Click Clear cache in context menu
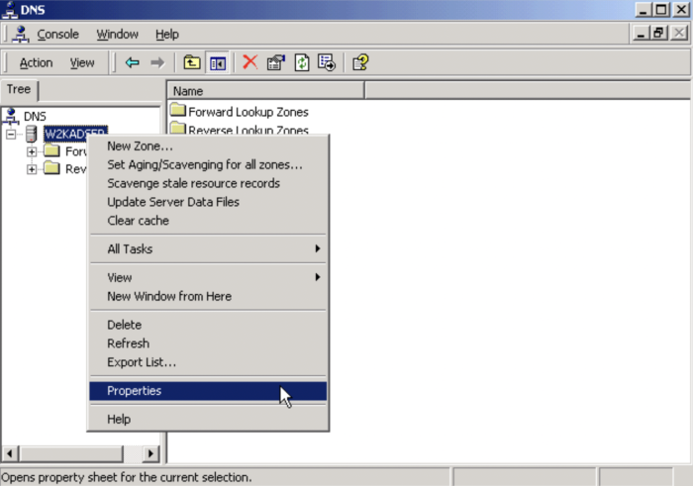The height and width of the screenshot is (486, 693). [x=138, y=221]
